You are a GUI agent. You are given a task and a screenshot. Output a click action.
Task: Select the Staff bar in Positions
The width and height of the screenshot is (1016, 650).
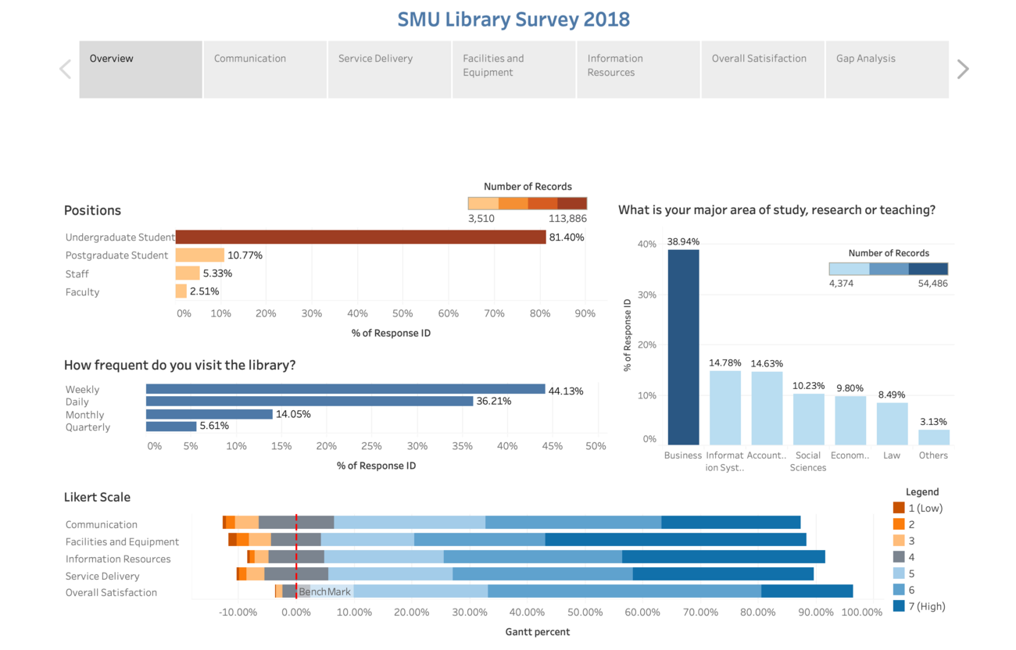pos(188,273)
